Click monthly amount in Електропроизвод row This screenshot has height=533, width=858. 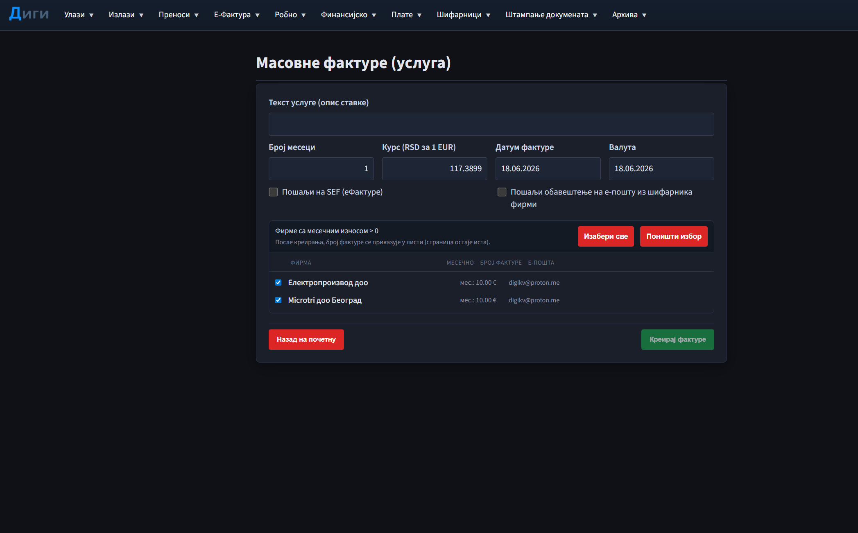click(478, 283)
